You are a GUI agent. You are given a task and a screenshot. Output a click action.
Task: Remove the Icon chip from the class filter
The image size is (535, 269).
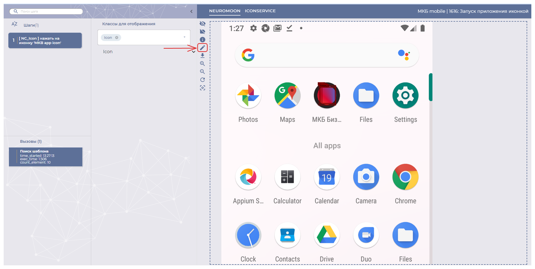(x=117, y=38)
